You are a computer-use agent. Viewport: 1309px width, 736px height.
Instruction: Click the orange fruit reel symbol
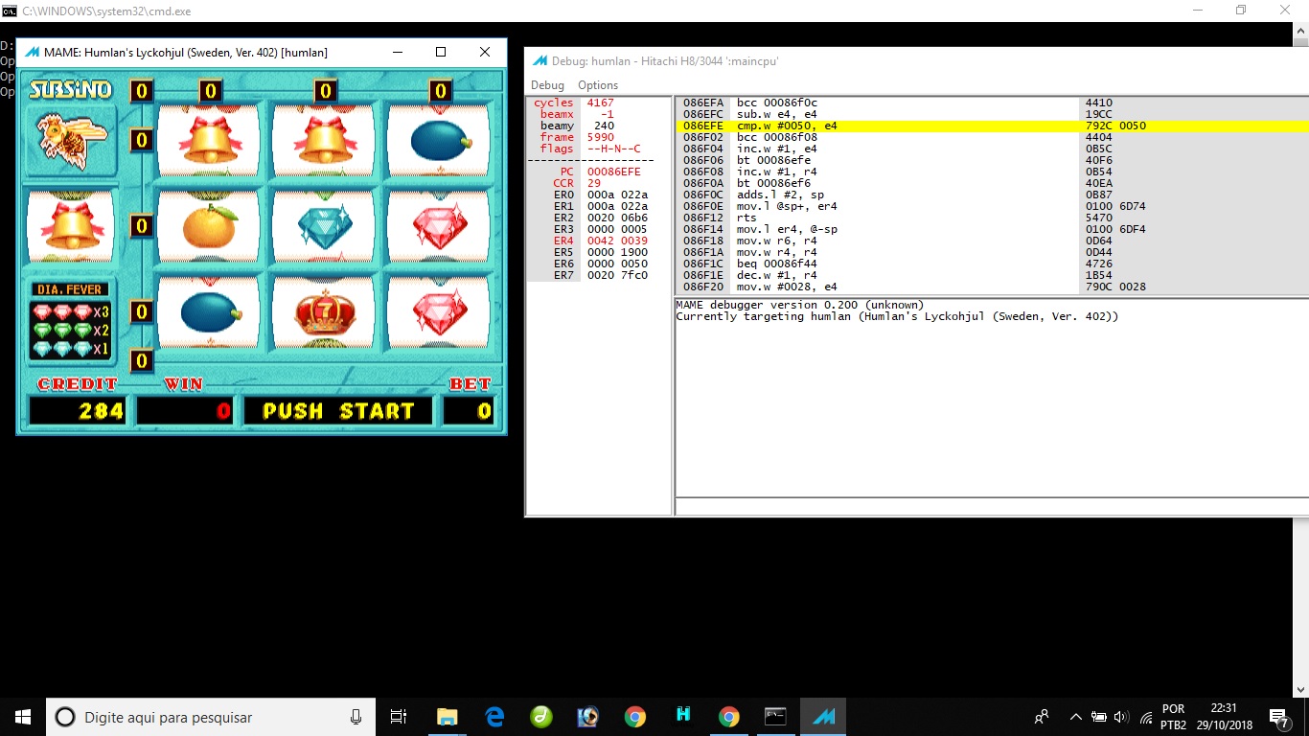click(209, 226)
